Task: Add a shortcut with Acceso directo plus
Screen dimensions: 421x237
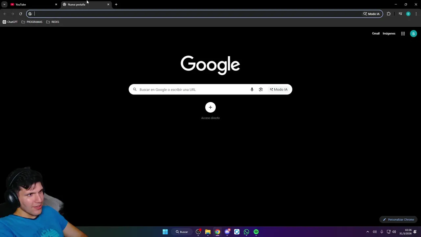Action: pyautogui.click(x=210, y=107)
